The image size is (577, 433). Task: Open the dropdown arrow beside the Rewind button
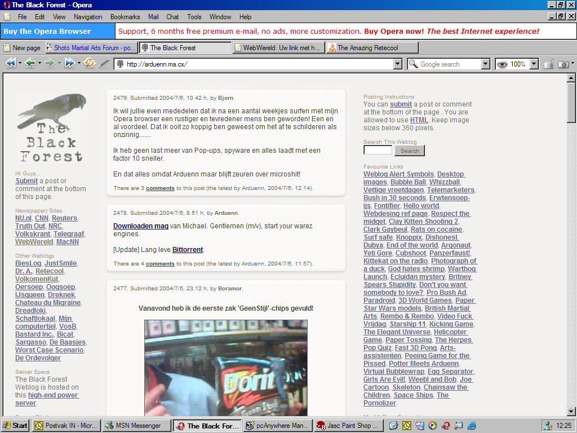pyautogui.click(x=20, y=63)
